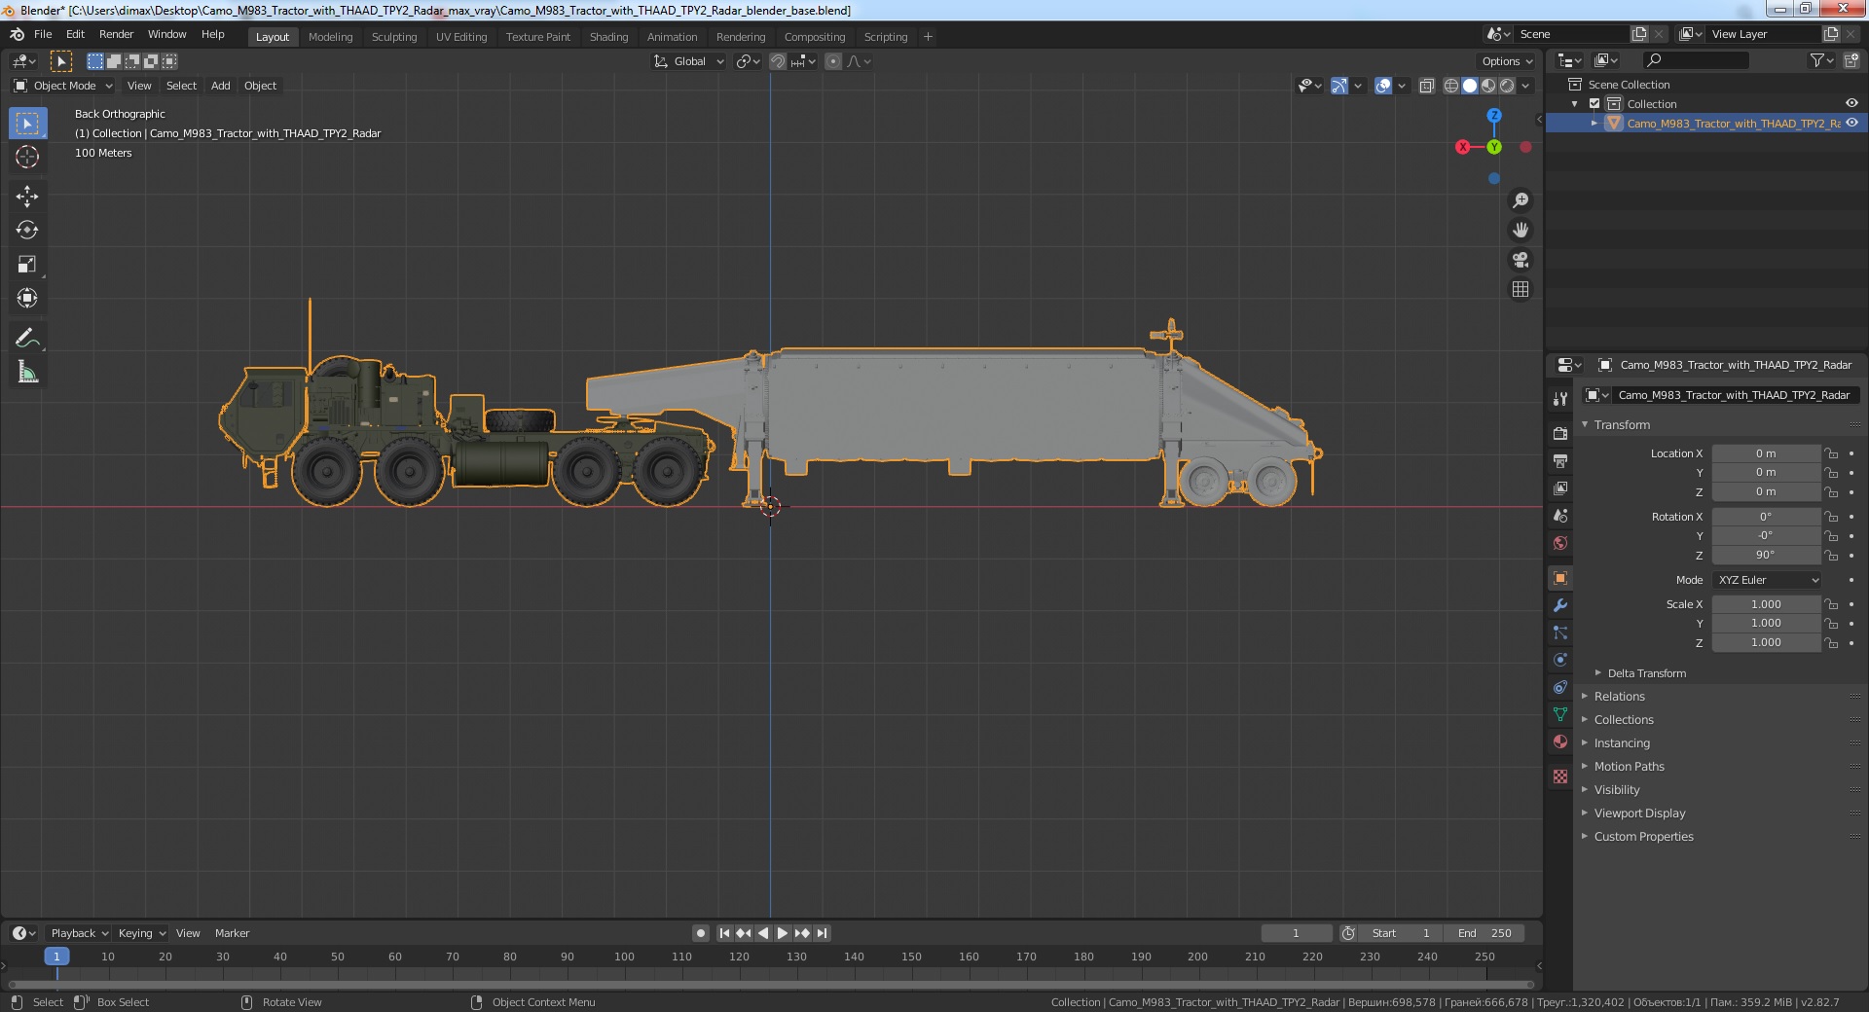Jump to the end frame
The width and height of the screenshot is (1869, 1012).
822,933
